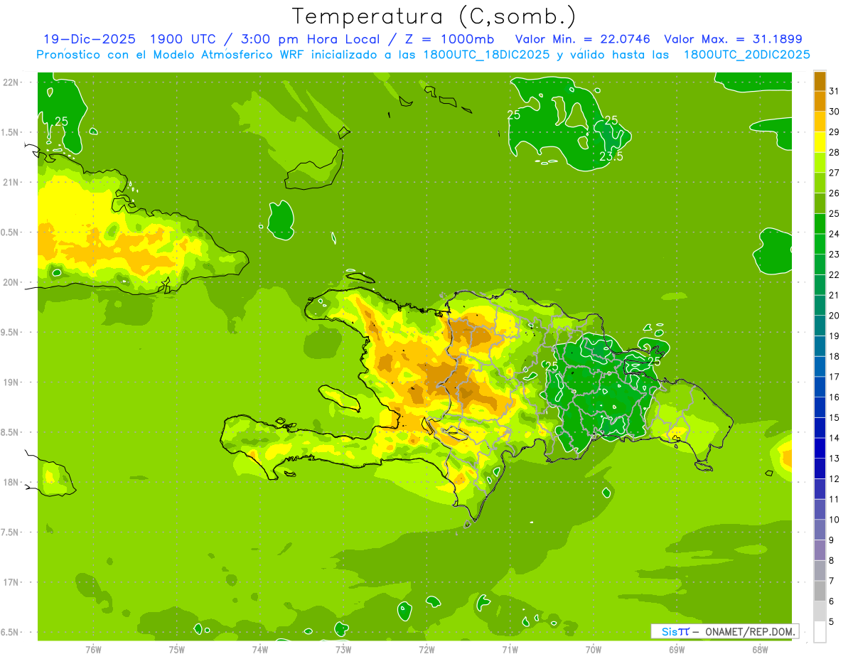Click colorbar swatch between 24 and 25
This screenshot has height=659, width=853.
pyautogui.click(x=820, y=224)
